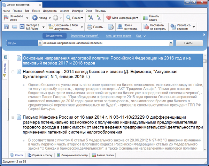The height and width of the screenshot is (166, 209).
Task: Click the Forward navigation arrow
Action: (x=55, y=18)
